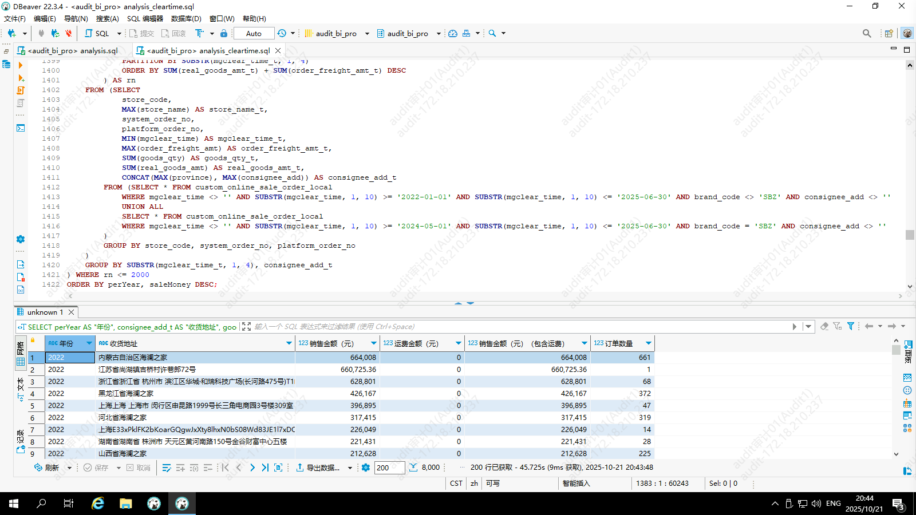Expand active schema audit_bi_pro dropdown
916x515 pixels.
pyautogui.click(x=439, y=33)
